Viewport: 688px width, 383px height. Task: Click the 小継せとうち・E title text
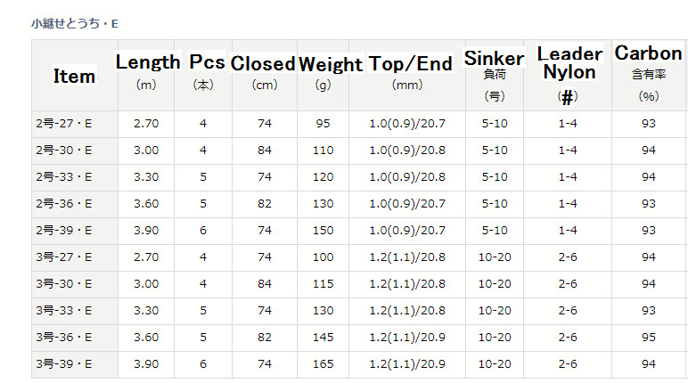[x=75, y=24]
